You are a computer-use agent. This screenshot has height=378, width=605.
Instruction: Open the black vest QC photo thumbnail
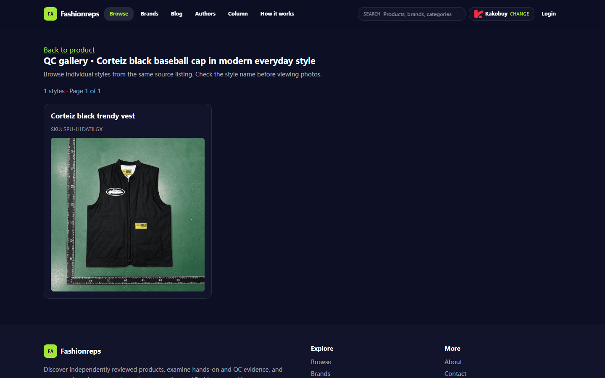click(128, 215)
